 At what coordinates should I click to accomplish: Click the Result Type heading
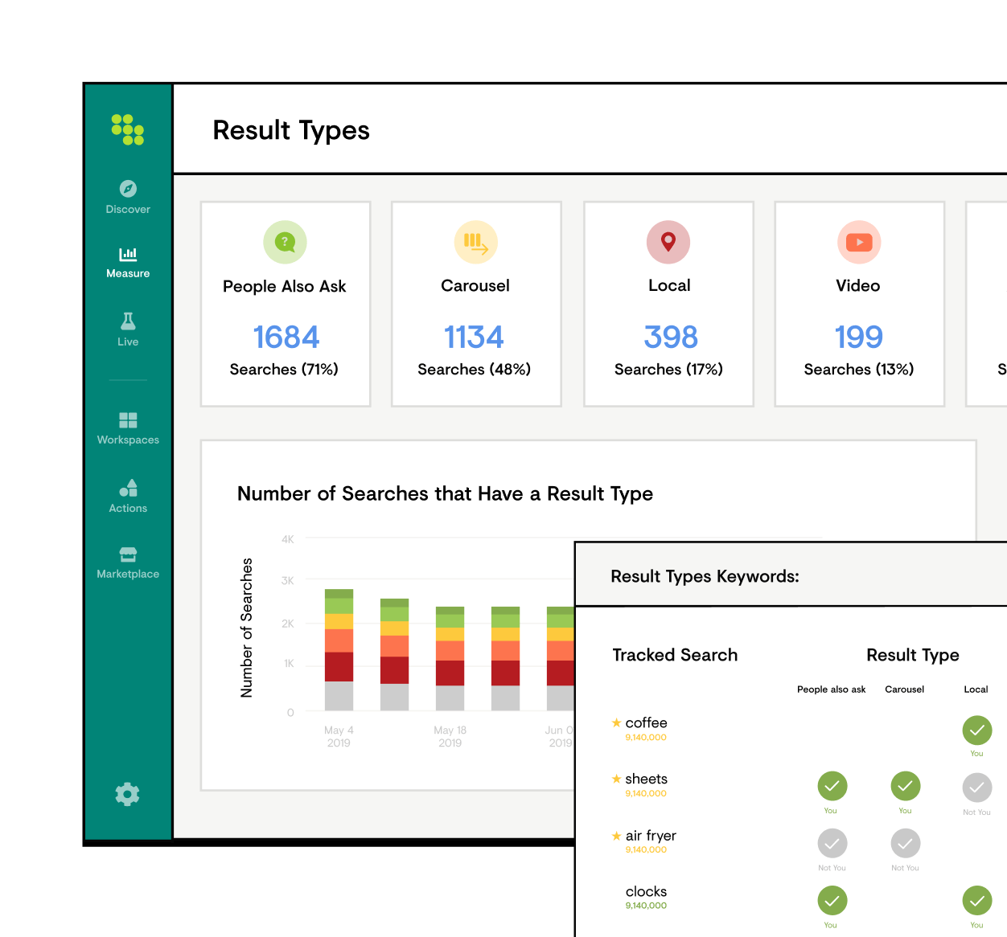point(913,655)
